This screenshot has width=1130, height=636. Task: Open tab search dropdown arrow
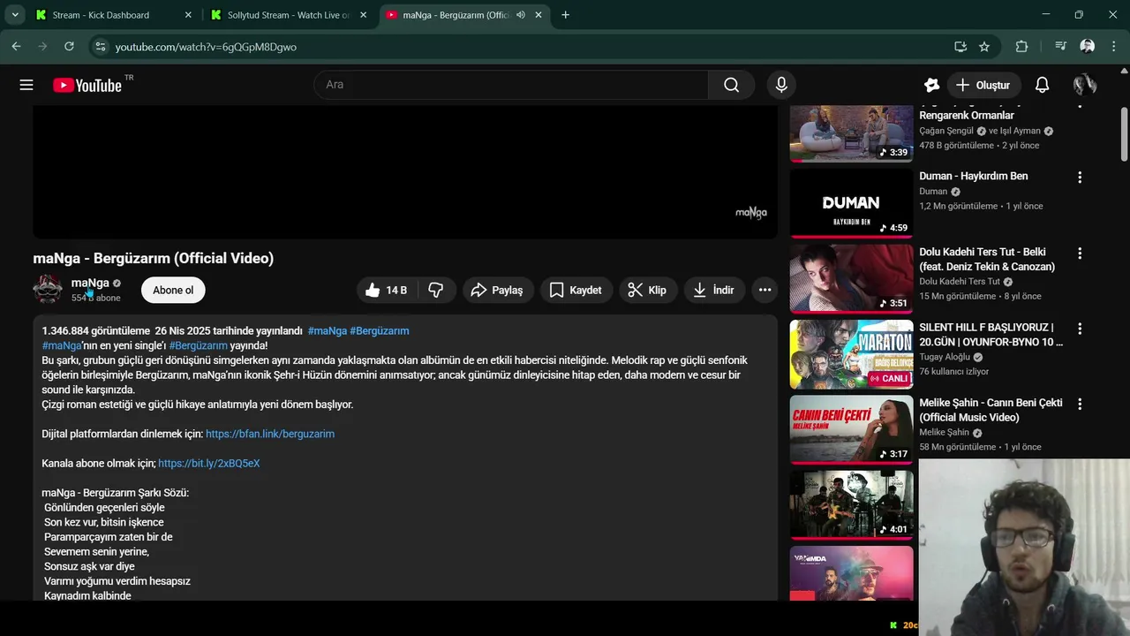click(x=14, y=15)
